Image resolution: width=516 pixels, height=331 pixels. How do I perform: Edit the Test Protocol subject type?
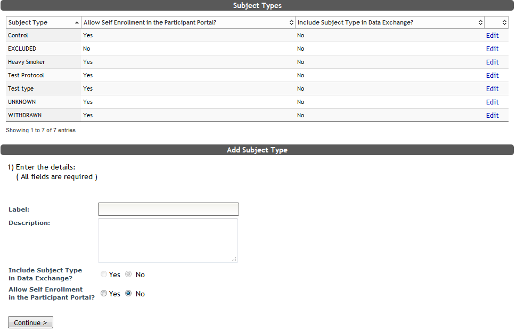pos(492,75)
